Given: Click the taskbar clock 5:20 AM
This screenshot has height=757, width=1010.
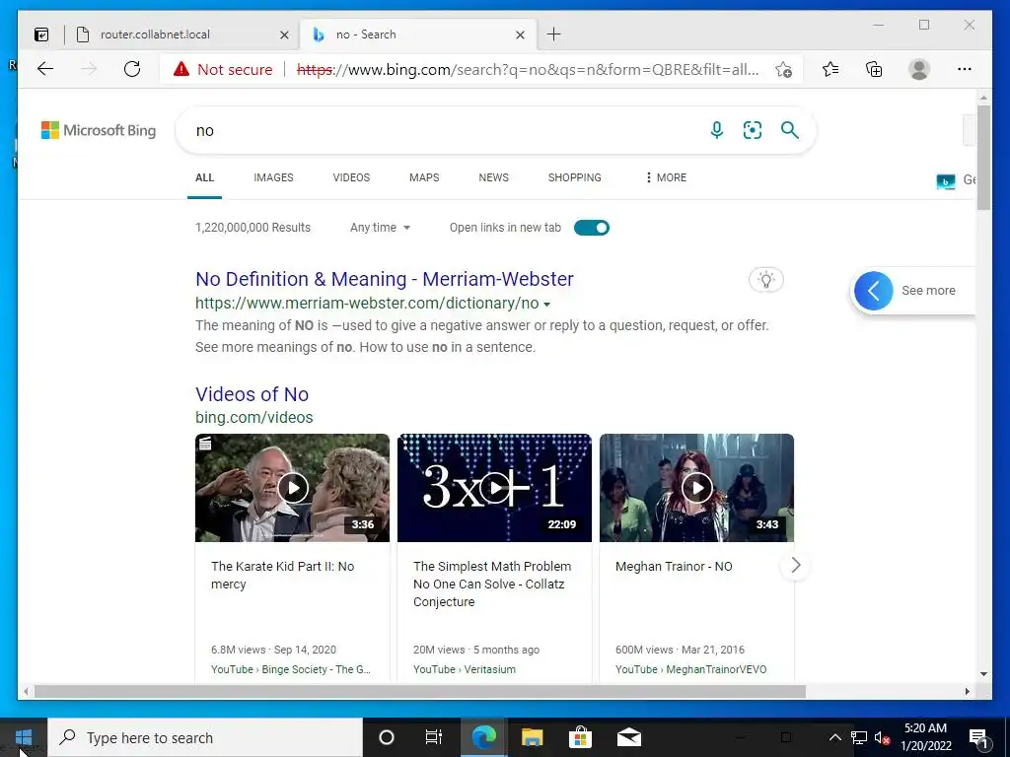Looking at the screenshot, I should coord(925,737).
